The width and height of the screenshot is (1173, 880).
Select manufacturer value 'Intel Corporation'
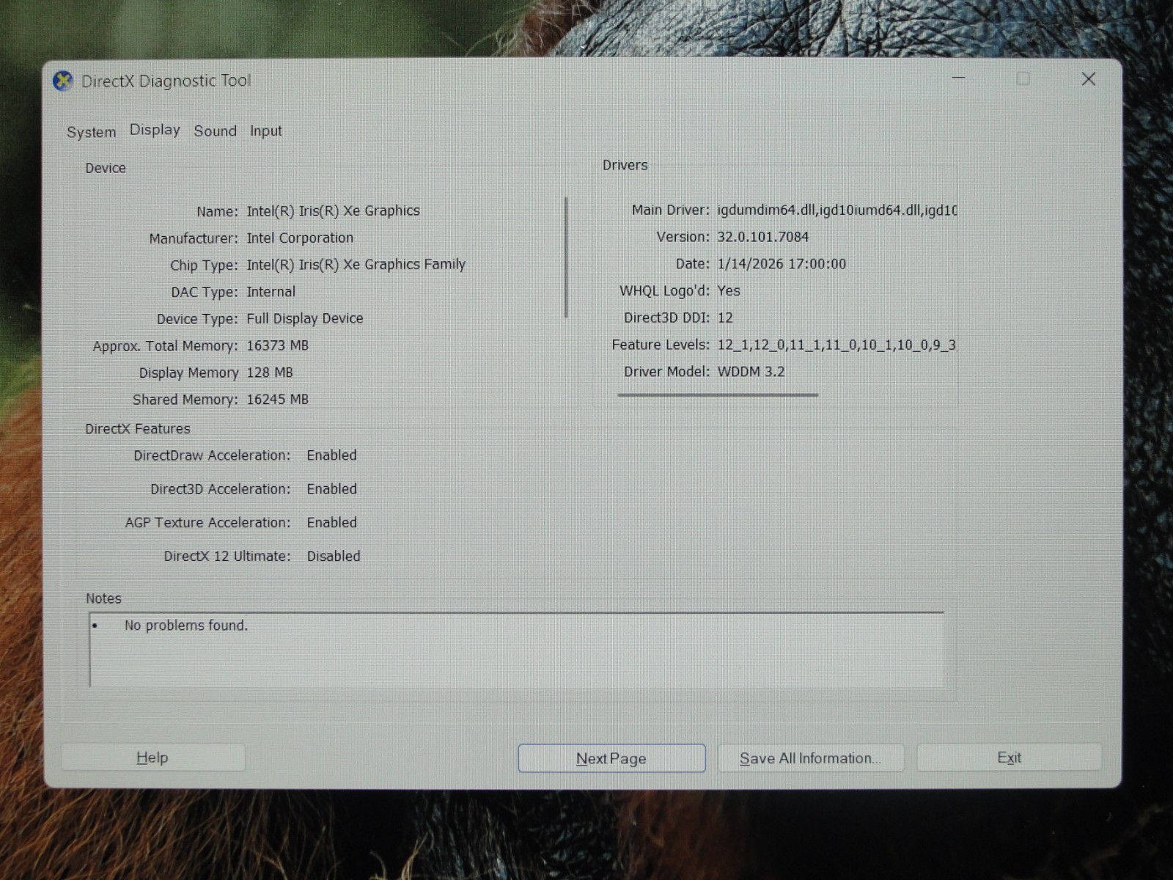pyautogui.click(x=300, y=238)
